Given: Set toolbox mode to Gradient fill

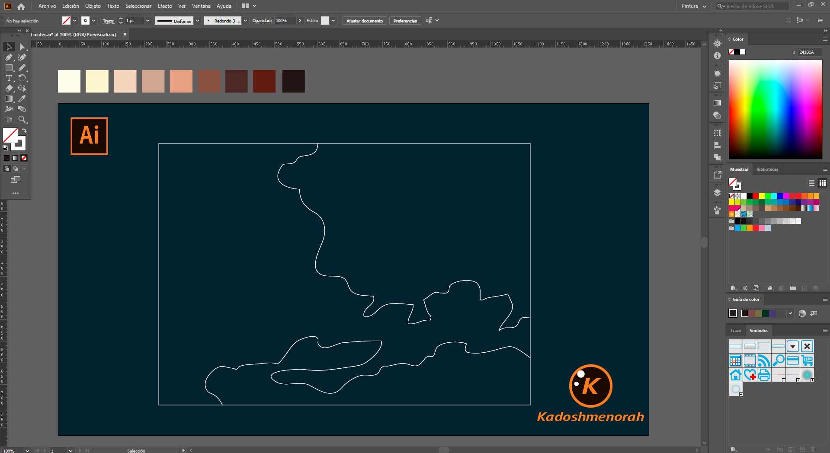Looking at the screenshot, I should tap(15, 158).
